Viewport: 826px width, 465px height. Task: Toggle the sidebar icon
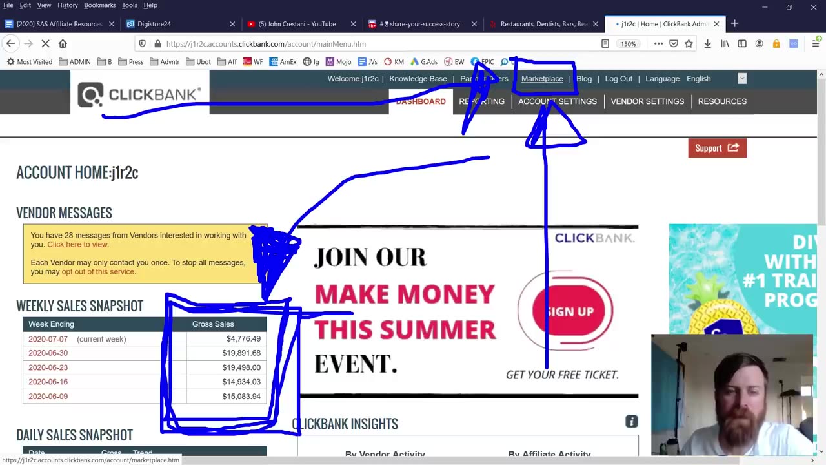point(742,43)
